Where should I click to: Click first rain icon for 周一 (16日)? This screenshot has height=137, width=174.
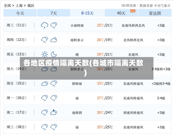[x=45, y=98]
